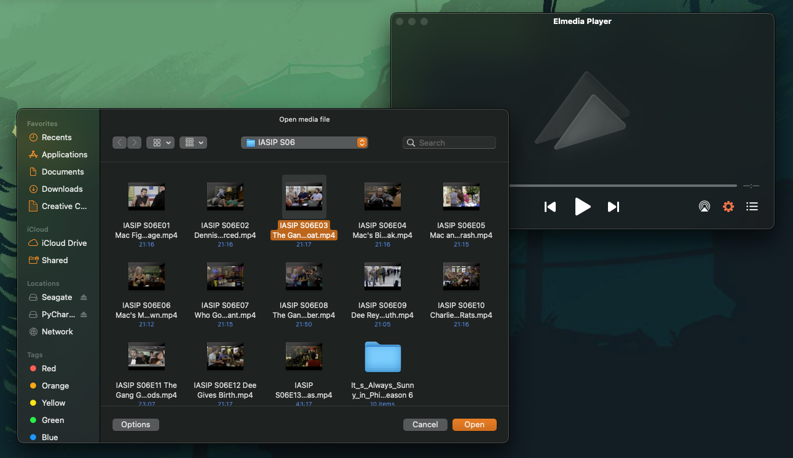Select the IASIP S06E11 thumbnail
793x458 pixels.
pyautogui.click(x=146, y=357)
